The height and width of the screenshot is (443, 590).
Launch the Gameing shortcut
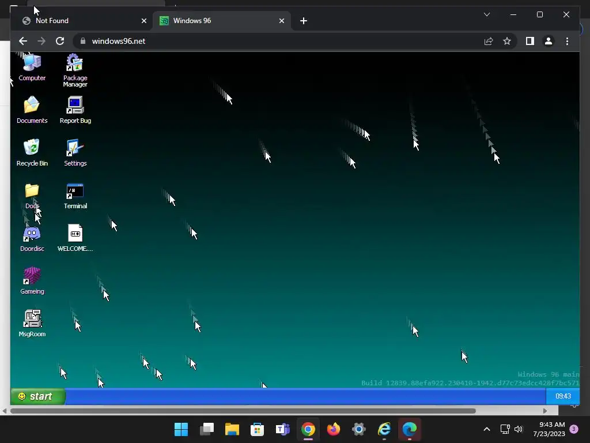click(32, 281)
